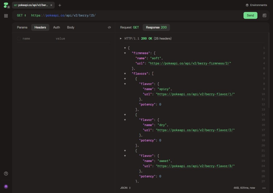Screen dimensions: 273x193
Task: Click the "firmness" key name
Action: point(141,53)
